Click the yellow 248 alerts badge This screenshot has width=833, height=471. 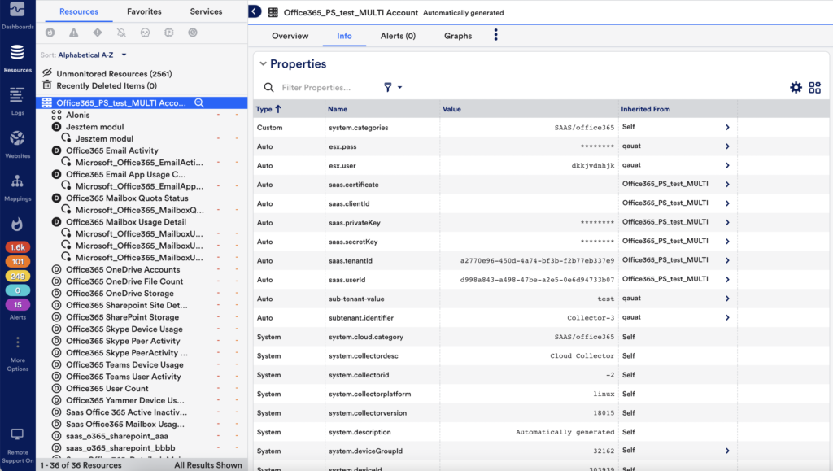(18, 276)
